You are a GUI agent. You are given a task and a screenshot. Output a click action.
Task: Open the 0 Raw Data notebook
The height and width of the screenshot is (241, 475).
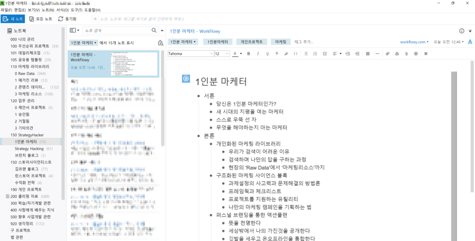click(30, 73)
